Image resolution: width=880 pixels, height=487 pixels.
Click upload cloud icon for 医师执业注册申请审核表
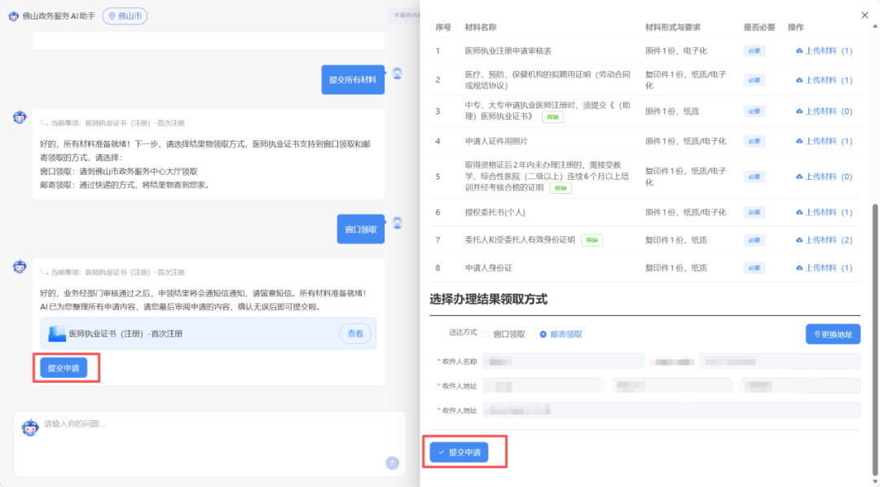[x=799, y=51]
